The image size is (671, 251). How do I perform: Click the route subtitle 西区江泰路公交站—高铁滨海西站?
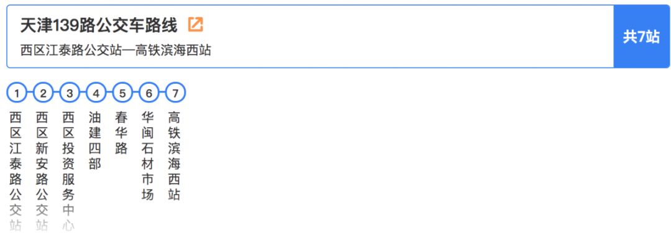116,50
